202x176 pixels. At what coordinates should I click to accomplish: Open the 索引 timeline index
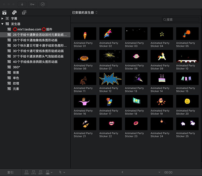tap(10, 172)
